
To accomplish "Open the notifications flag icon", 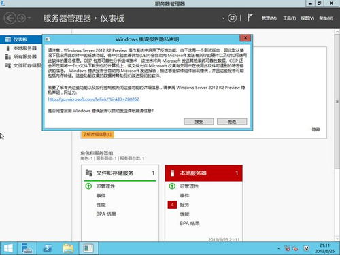I will (250, 18).
